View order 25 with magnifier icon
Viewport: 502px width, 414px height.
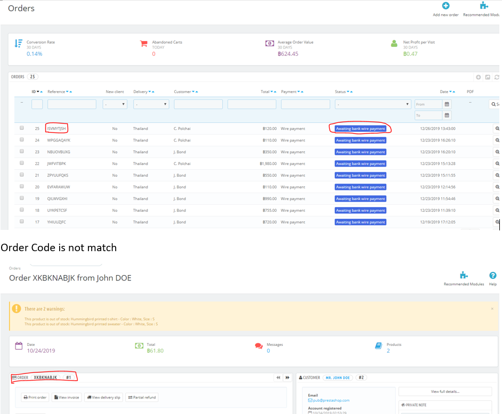tap(497, 129)
